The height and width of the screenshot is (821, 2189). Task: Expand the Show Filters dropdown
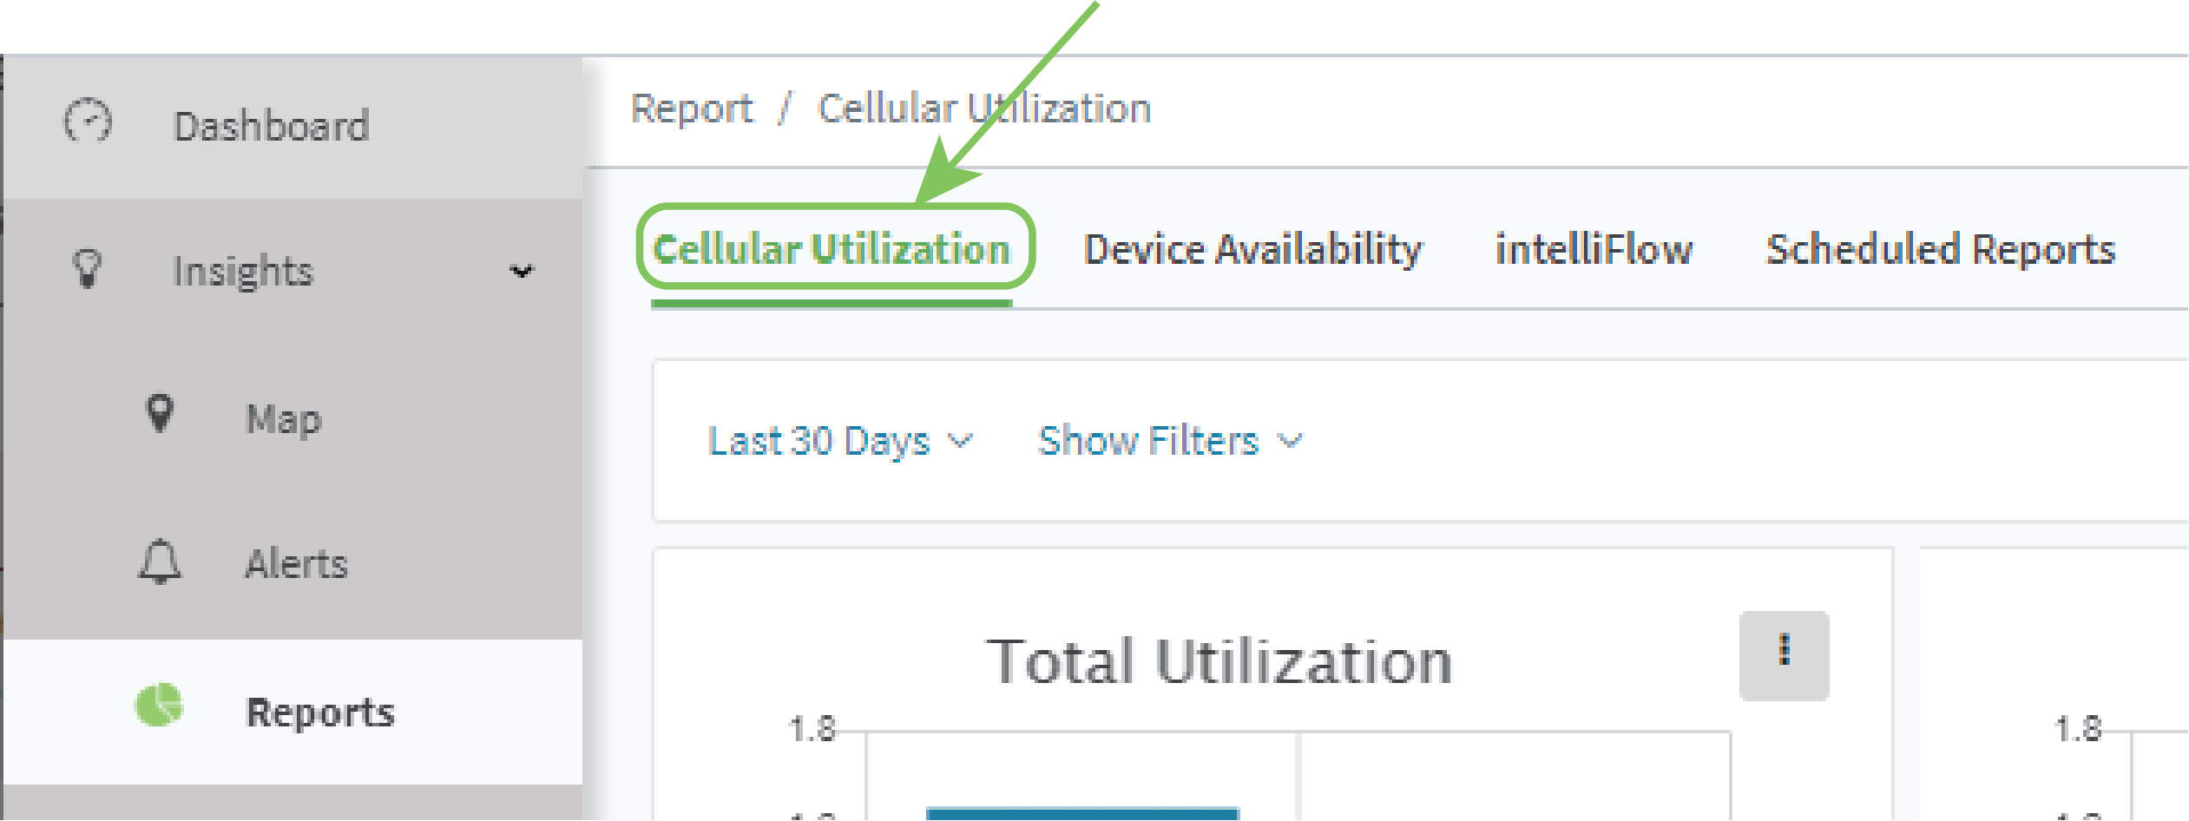[1170, 442]
